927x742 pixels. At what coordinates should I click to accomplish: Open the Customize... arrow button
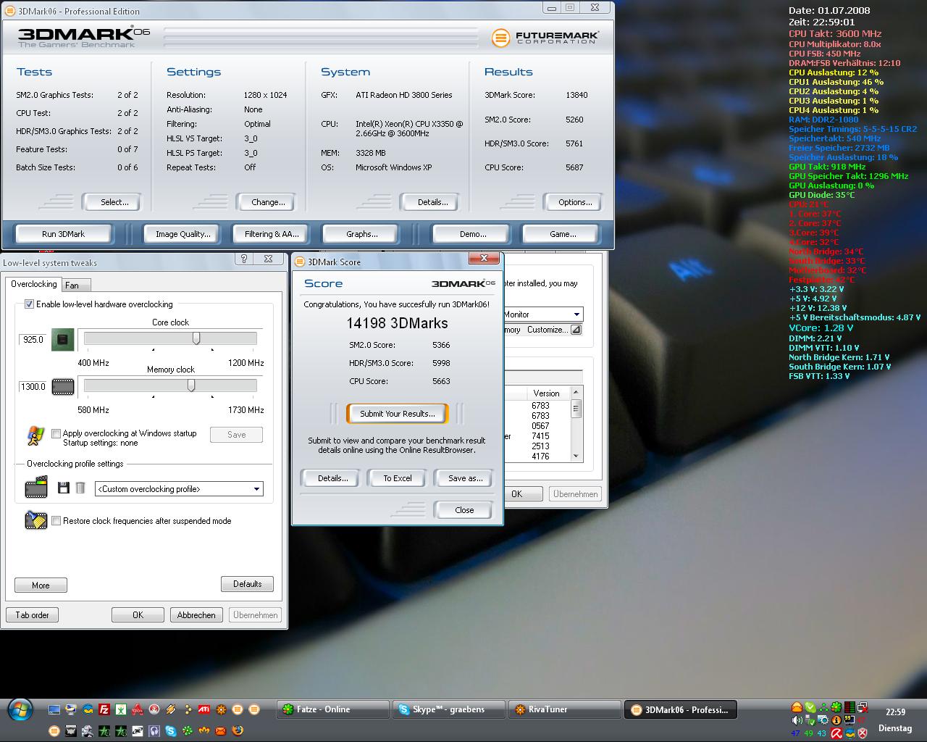coord(576,330)
